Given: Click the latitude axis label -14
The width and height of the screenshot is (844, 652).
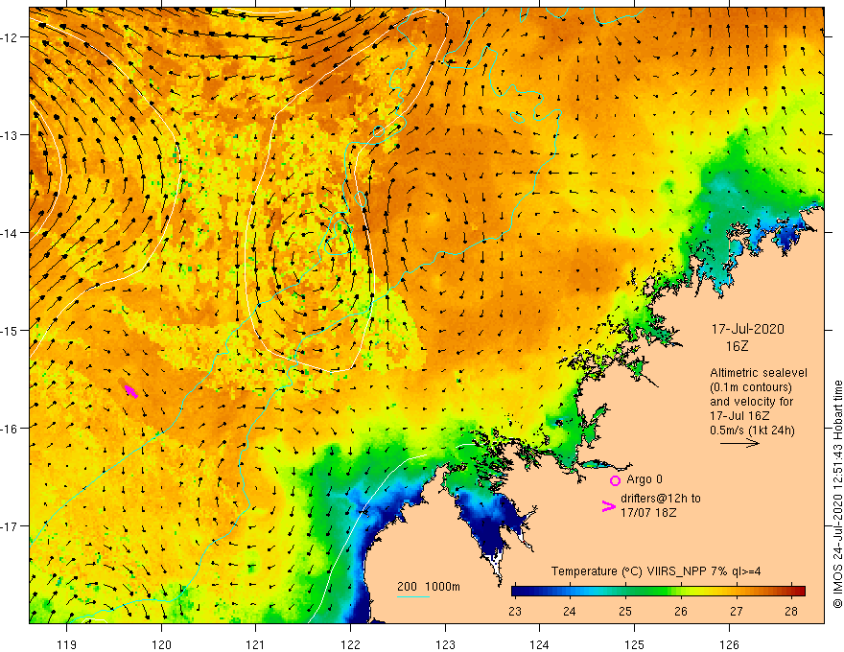Looking at the screenshot, I should tap(11, 233).
